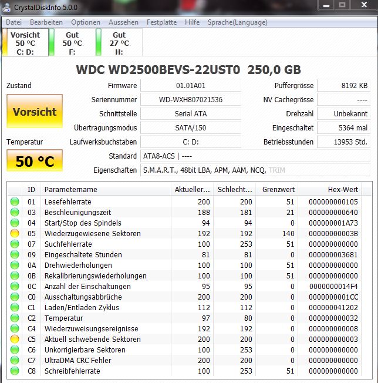Click status icon for Beschleunigungszeit row
The image size is (378, 383).
[x=15, y=212]
